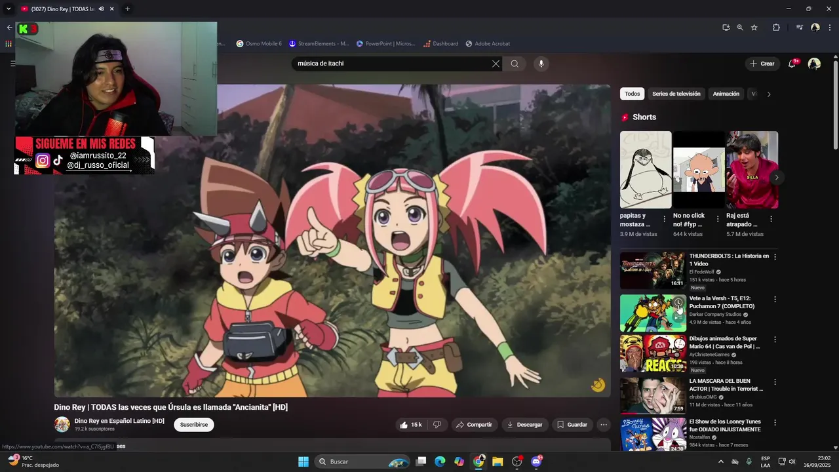Select the Animación filter chip

pos(726,94)
